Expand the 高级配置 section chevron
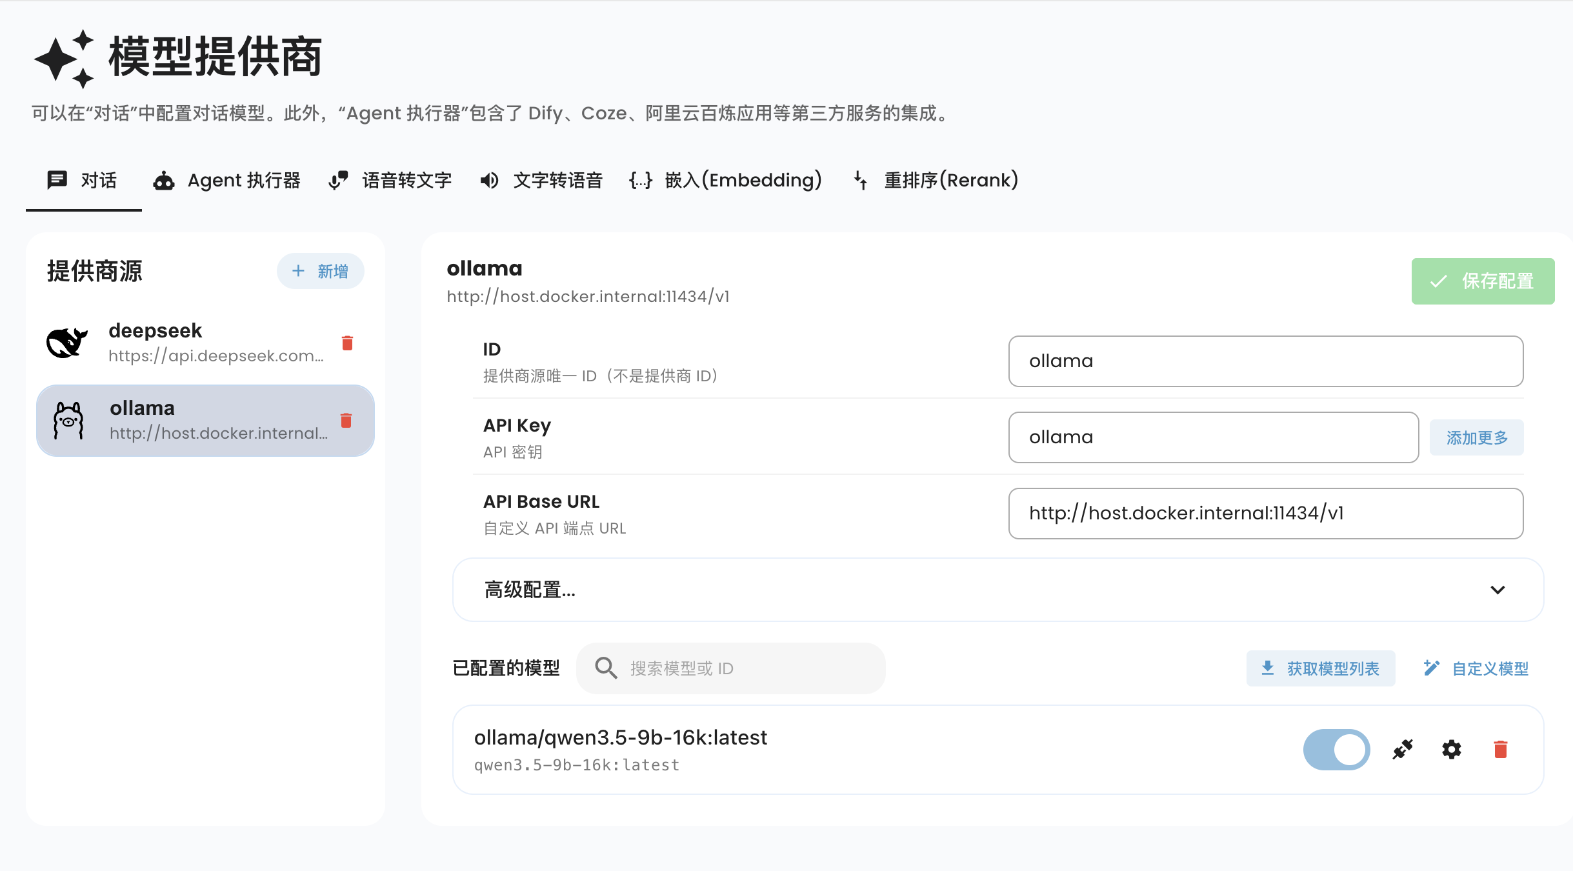 pos(1498,590)
